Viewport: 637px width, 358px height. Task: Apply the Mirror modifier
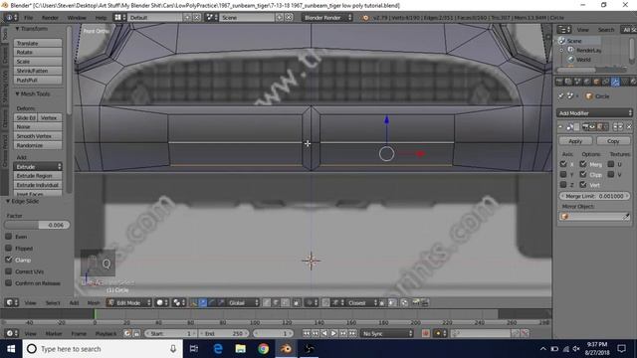tap(575, 141)
